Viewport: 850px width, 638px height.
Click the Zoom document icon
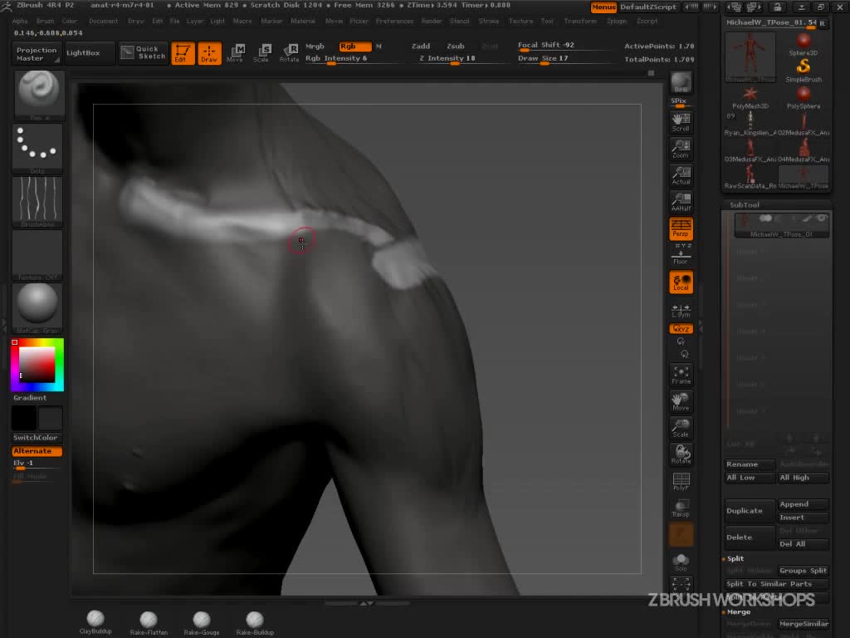[x=681, y=149]
